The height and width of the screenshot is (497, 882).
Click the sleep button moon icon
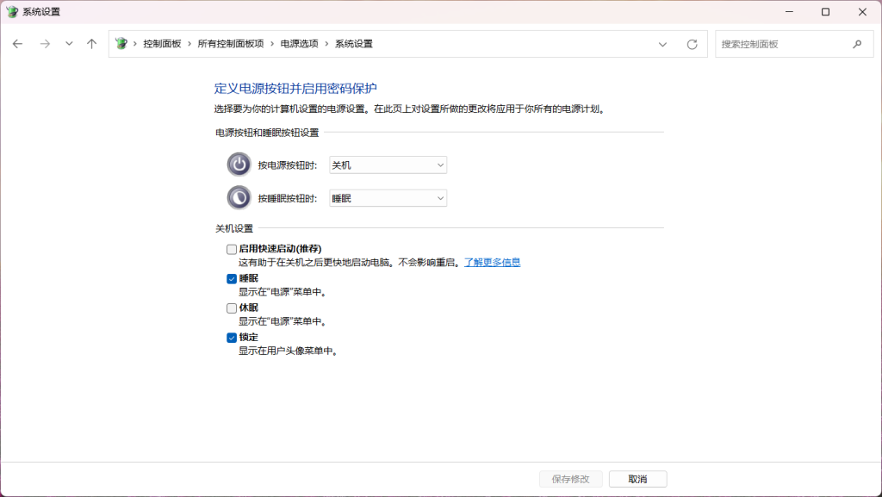point(239,197)
